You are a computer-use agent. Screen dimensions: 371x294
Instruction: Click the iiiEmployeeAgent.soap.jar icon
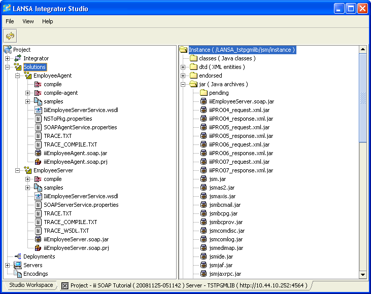[x=38, y=153]
